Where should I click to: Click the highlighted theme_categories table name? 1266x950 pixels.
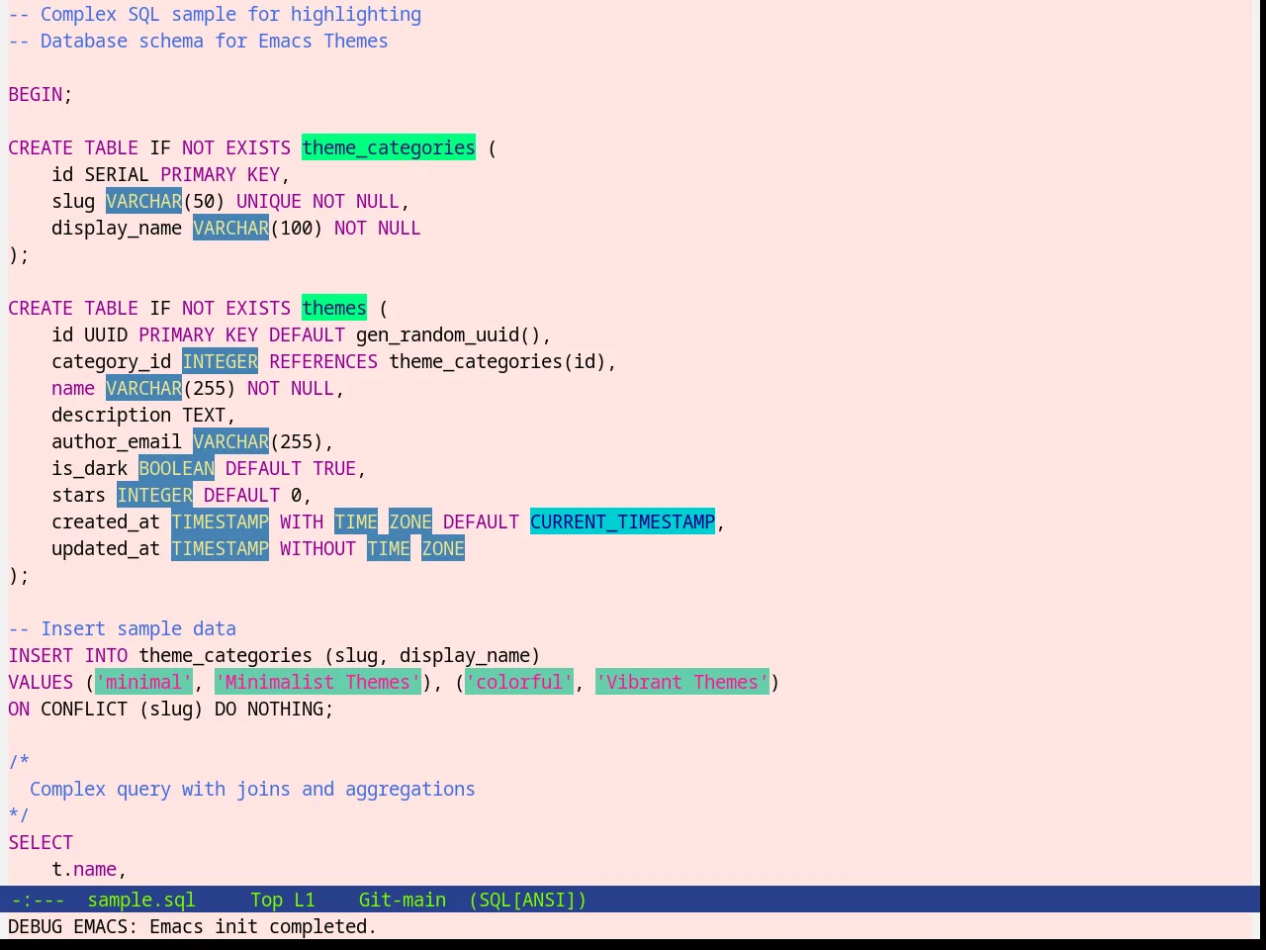(x=389, y=147)
